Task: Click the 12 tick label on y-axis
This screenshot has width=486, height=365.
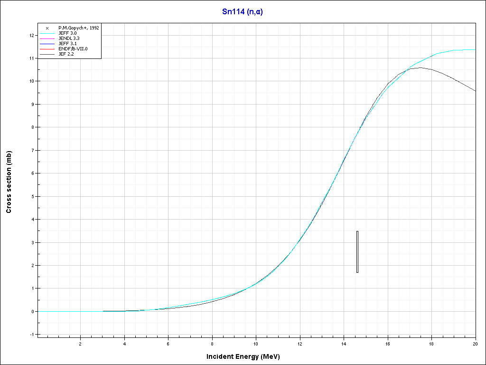Action: click(31, 35)
